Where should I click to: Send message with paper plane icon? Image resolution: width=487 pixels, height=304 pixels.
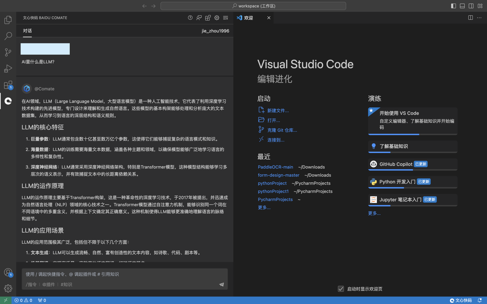coord(222,284)
